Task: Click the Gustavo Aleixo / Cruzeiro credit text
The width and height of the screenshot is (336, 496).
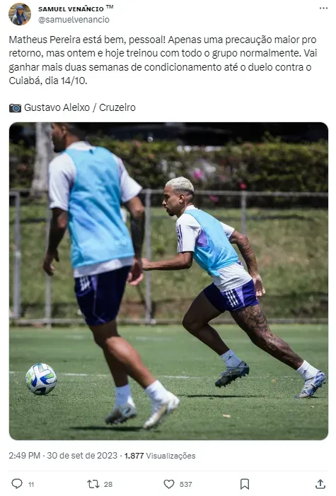Action: pyautogui.click(x=80, y=107)
